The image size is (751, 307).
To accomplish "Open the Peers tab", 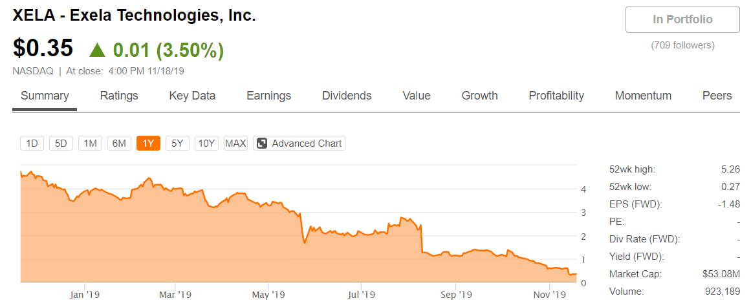I will click(717, 96).
